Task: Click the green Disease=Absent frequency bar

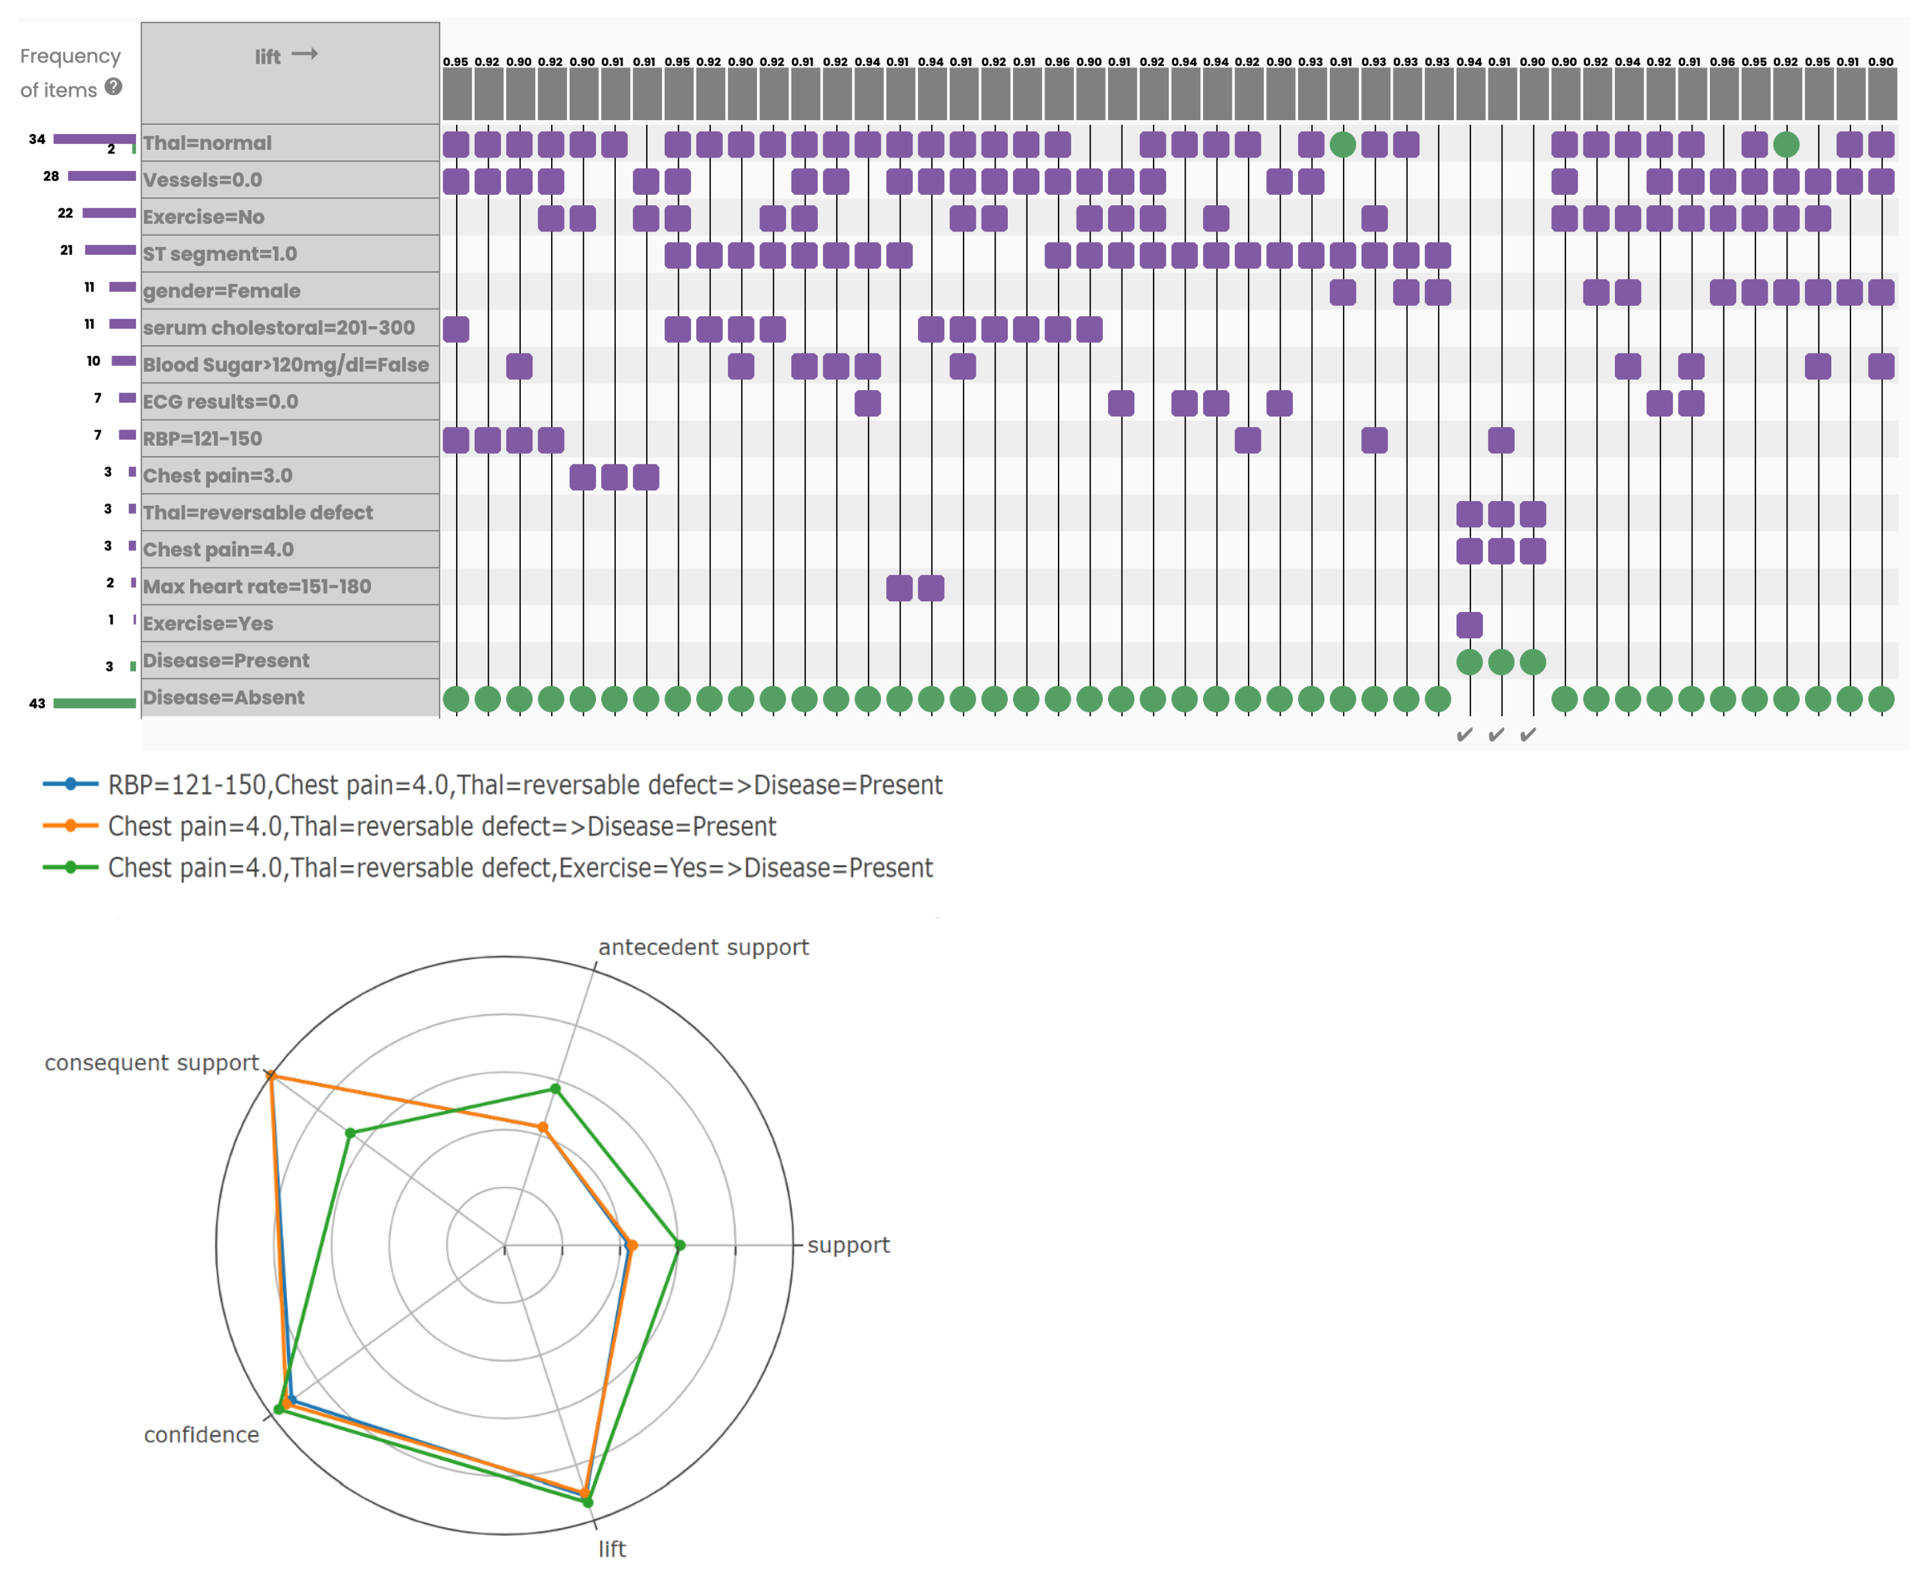Action: point(94,703)
